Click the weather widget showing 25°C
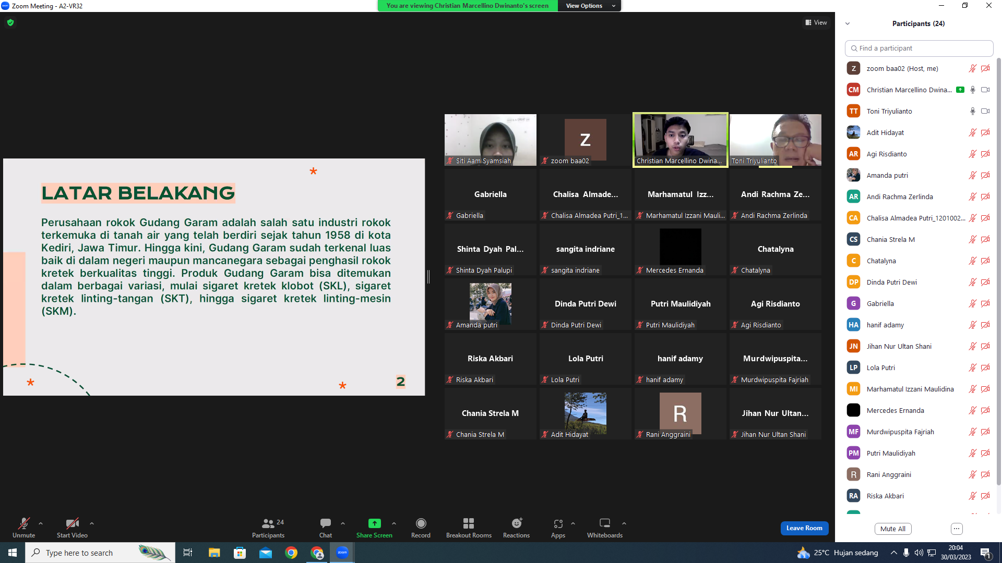 click(838, 553)
